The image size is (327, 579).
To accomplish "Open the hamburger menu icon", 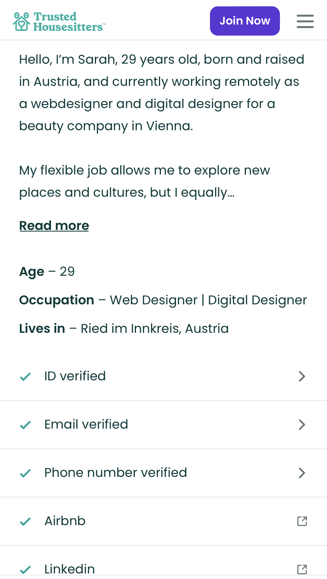I will click(305, 21).
